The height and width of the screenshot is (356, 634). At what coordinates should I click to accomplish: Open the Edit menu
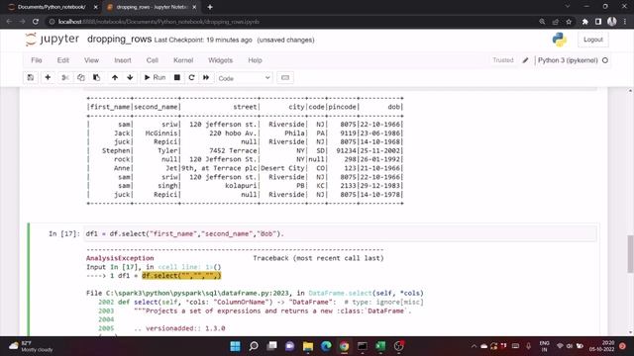[x=63, y=60]
